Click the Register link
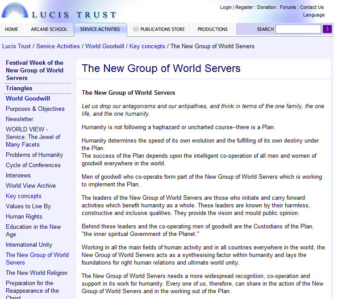The image size is (338, 299). (x=244, y=7)
